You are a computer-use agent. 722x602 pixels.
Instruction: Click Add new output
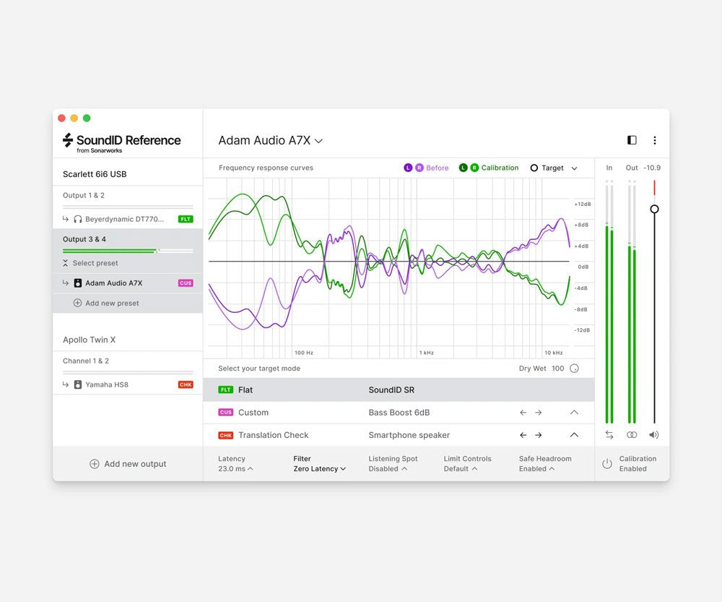(x=128, y=464)
